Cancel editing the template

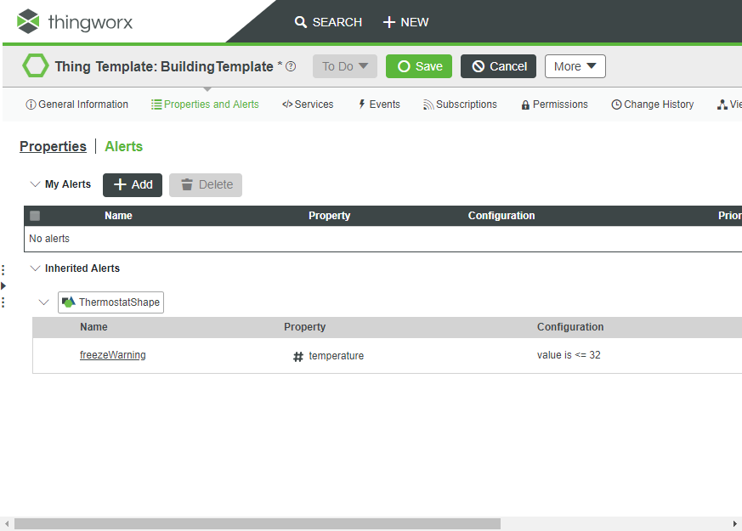tap(498, 66)
